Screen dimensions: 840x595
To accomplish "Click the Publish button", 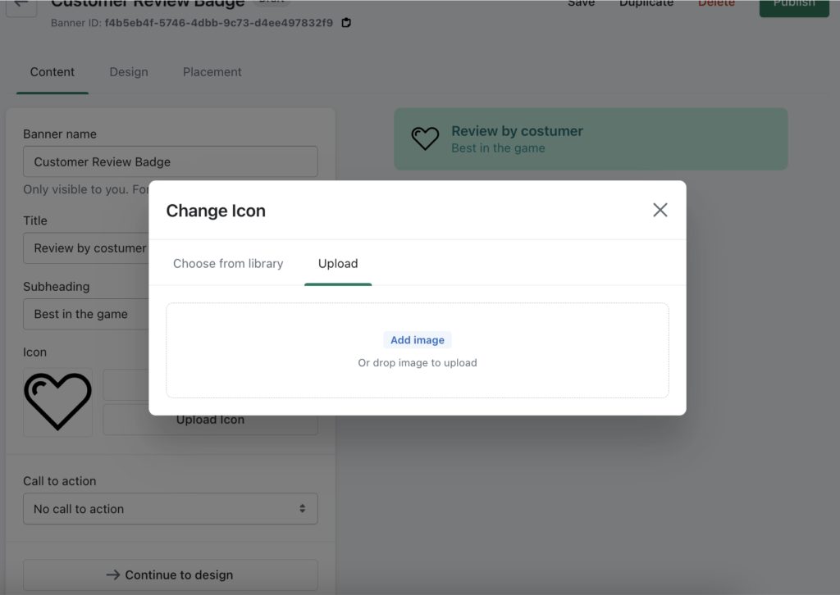I will [x=793, y=5].
